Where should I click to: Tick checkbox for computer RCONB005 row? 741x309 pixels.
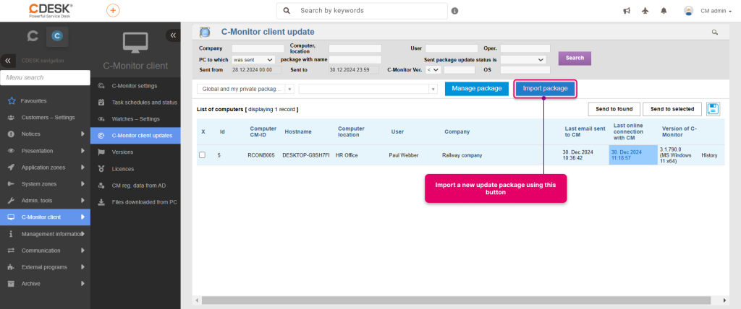[x=203, y=154]
